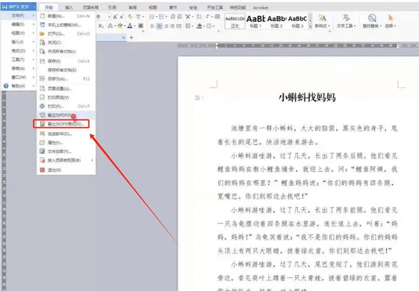The height and width of the screenshot is (291, 419).
Task: Choose 输出为PDF from the file menu
Action: point(60,116)
